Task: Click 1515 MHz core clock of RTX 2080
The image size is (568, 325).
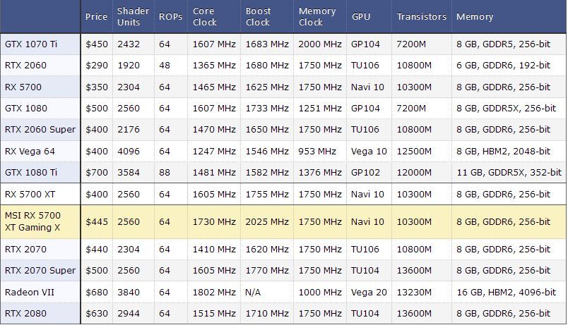Action: tap(214, 314)
